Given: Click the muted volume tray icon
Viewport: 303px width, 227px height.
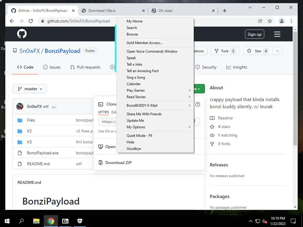Looking at the screenshot, I should [265, 221].
